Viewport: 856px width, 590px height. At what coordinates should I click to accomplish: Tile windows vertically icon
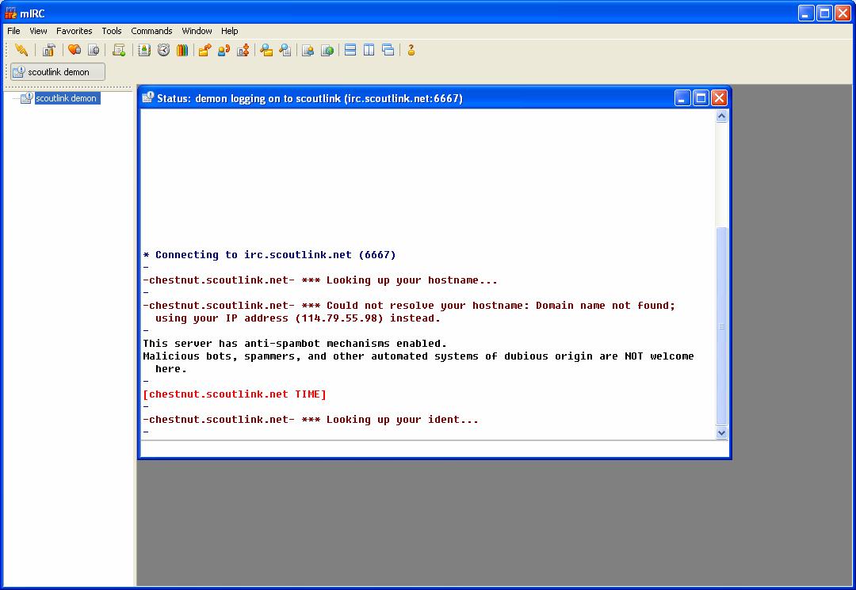click(369, 50)
